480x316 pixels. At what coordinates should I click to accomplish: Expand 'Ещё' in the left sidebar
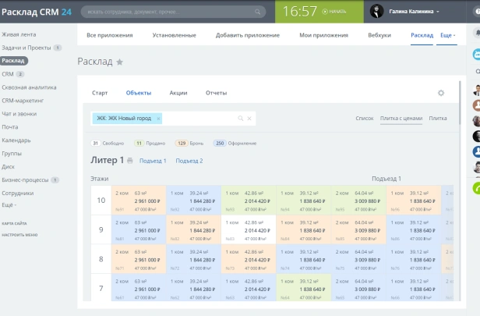9,204
